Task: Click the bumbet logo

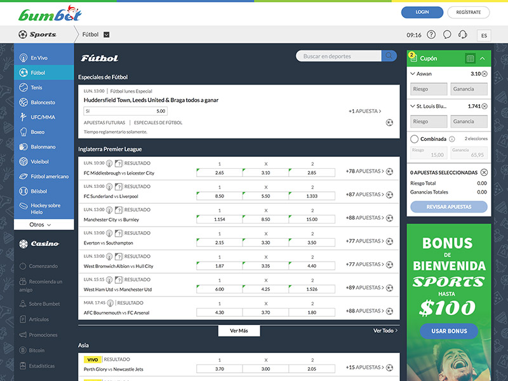Action: [x=50, y=13]
